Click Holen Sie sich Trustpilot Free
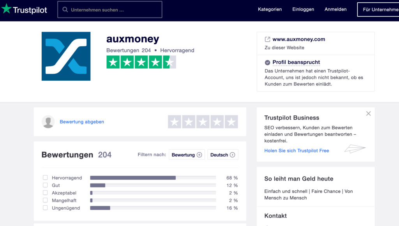Image resolution: width=399 pixels, height=226 pixels. pos(297,151)
